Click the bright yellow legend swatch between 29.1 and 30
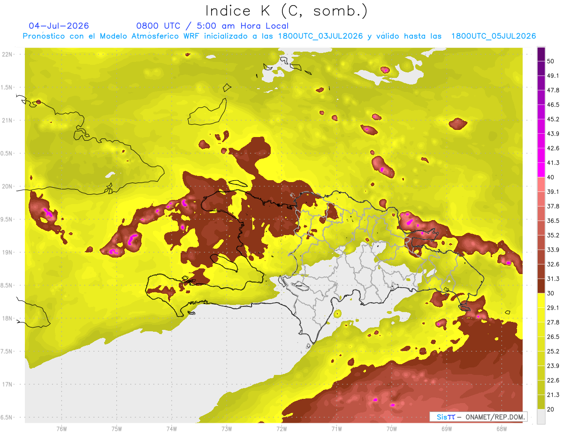The image size is (563, 435). tap(541, 300)
